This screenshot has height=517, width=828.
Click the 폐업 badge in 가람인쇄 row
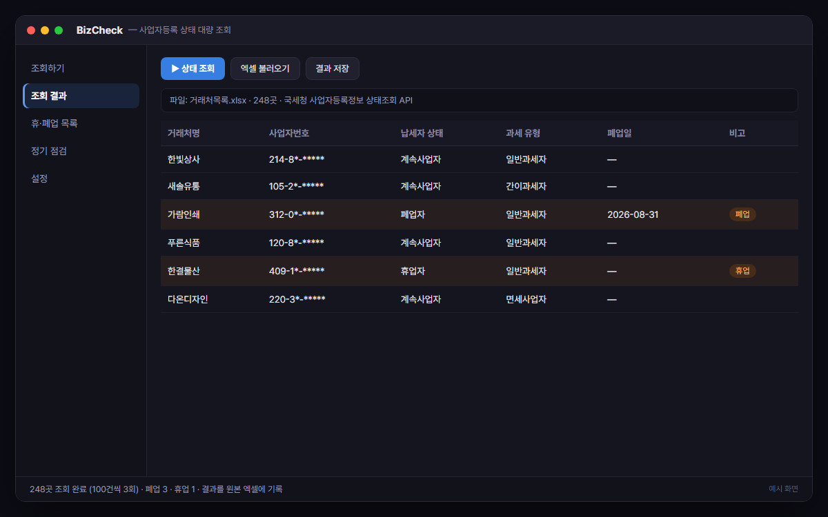[x=742, y=214]
